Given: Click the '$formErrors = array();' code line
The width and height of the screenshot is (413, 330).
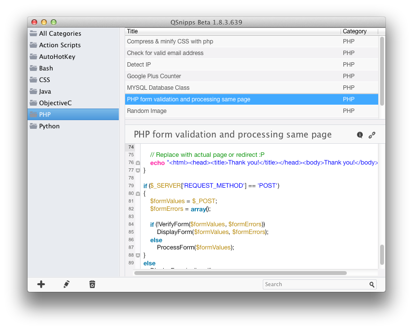Looking at the screenshot, I should tap(181, 209).
